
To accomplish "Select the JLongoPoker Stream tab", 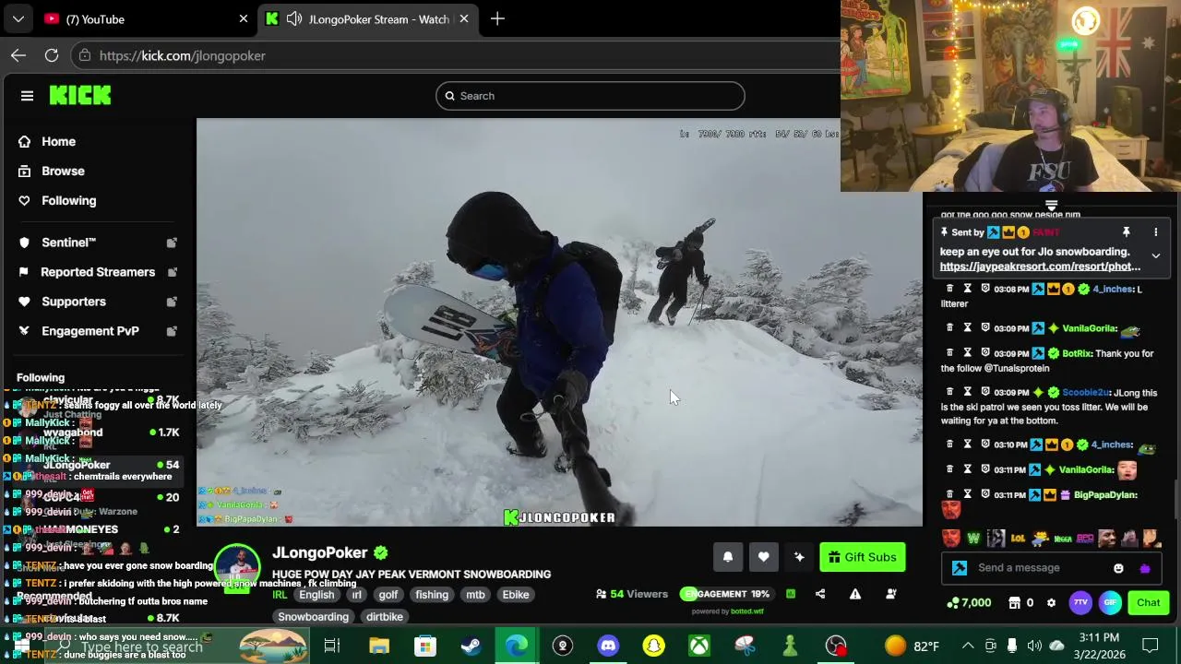I will (369, 18).
